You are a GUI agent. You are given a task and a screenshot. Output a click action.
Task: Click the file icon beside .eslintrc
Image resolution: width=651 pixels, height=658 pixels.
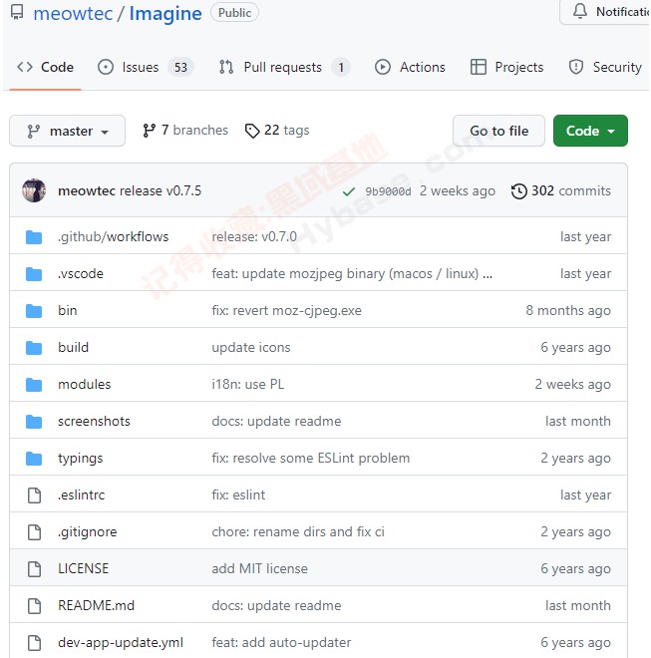[x=34, y=495]
